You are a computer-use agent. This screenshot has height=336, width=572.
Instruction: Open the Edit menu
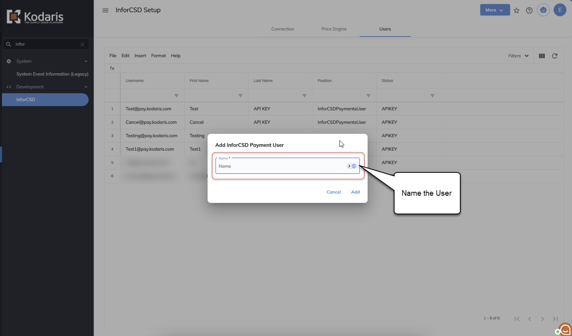click(126, 56)
